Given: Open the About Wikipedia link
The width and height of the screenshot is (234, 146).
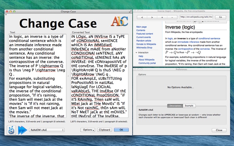Looking at the screenshot, I should [x=147, y=60].
